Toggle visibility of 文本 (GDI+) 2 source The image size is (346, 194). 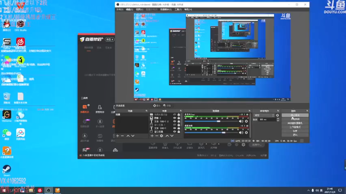[x=175, y=122]
